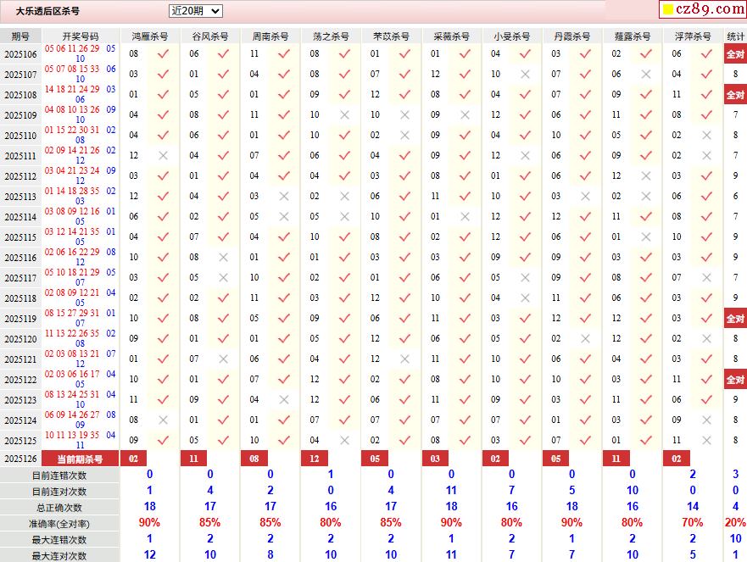Open the 近20期 period dropdown
This screenshot has height=562, width=747.
coord(195,11)
